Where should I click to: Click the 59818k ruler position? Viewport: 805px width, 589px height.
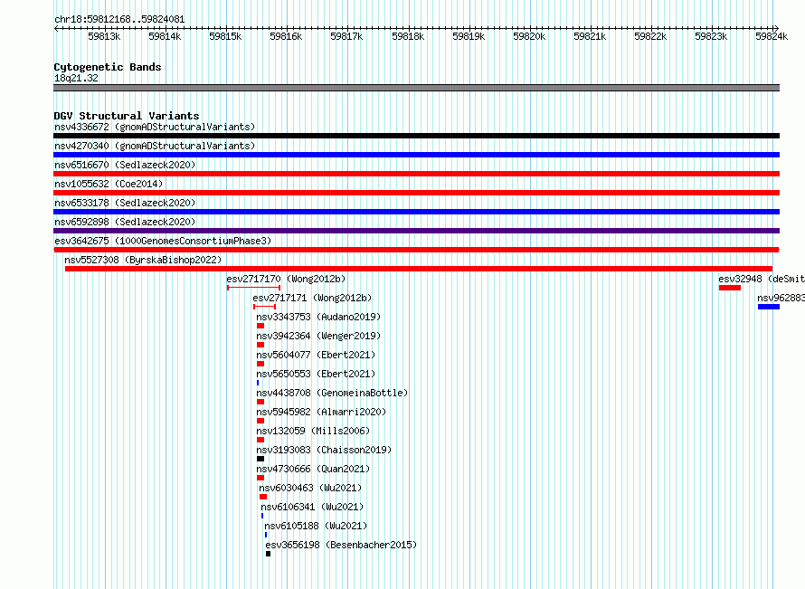(408, 36)
